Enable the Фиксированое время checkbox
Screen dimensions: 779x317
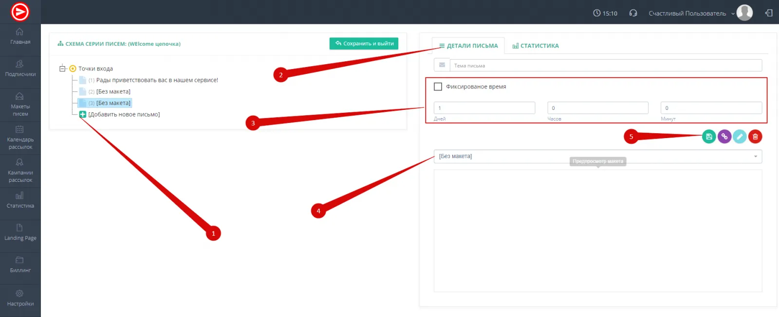438,87
